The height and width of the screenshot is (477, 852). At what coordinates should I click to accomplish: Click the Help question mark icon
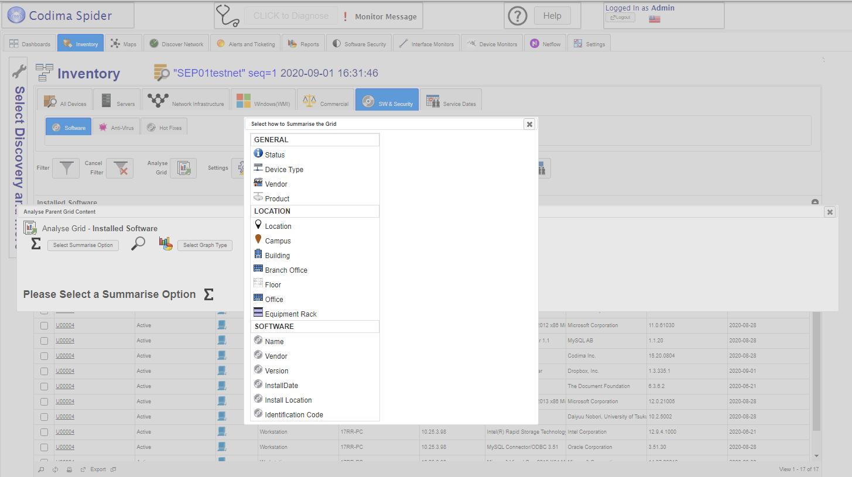[517, 16]
